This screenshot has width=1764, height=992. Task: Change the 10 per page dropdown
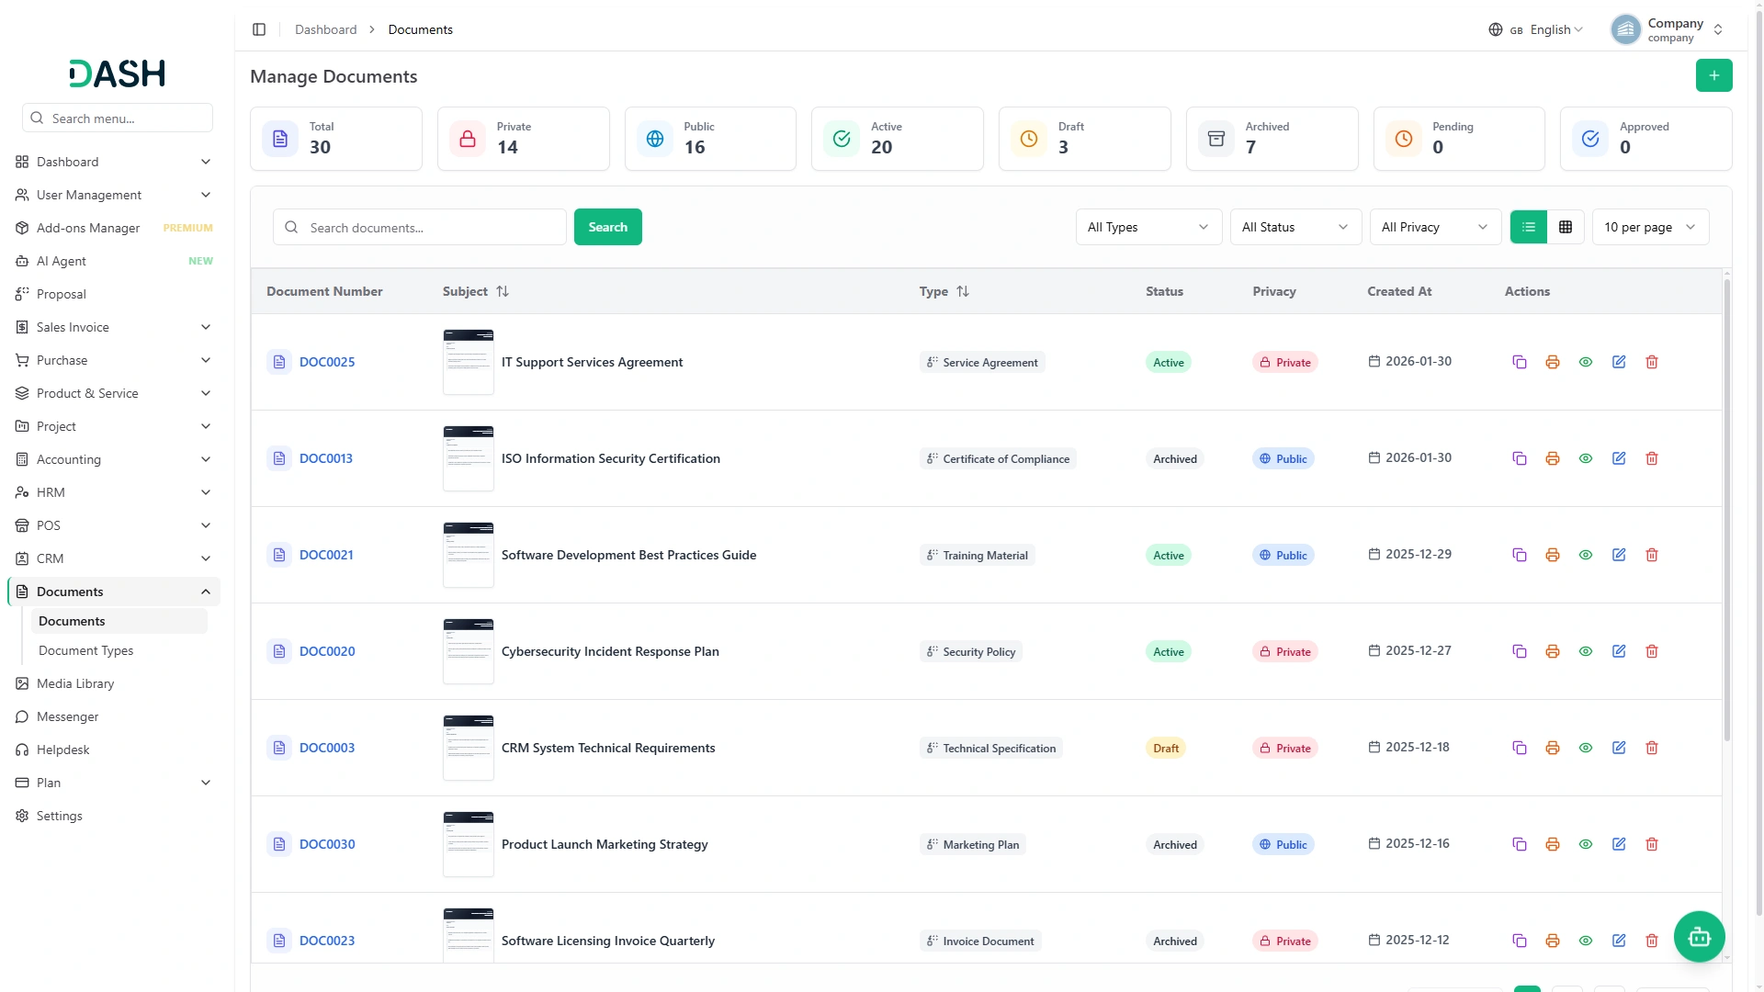pyautogui.click(x=1649, y=227)
